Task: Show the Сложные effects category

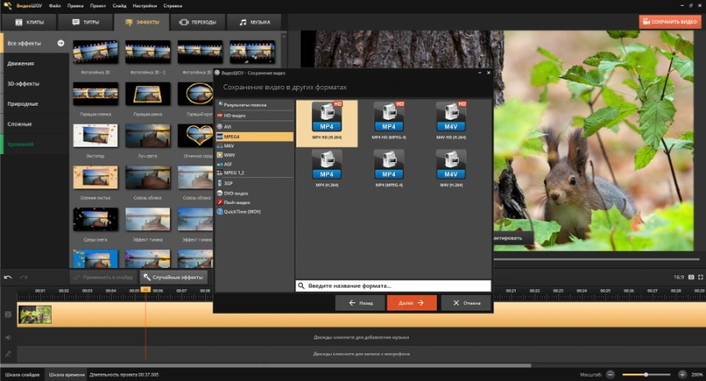Action: pyautogui.click(x=35, y=124)
